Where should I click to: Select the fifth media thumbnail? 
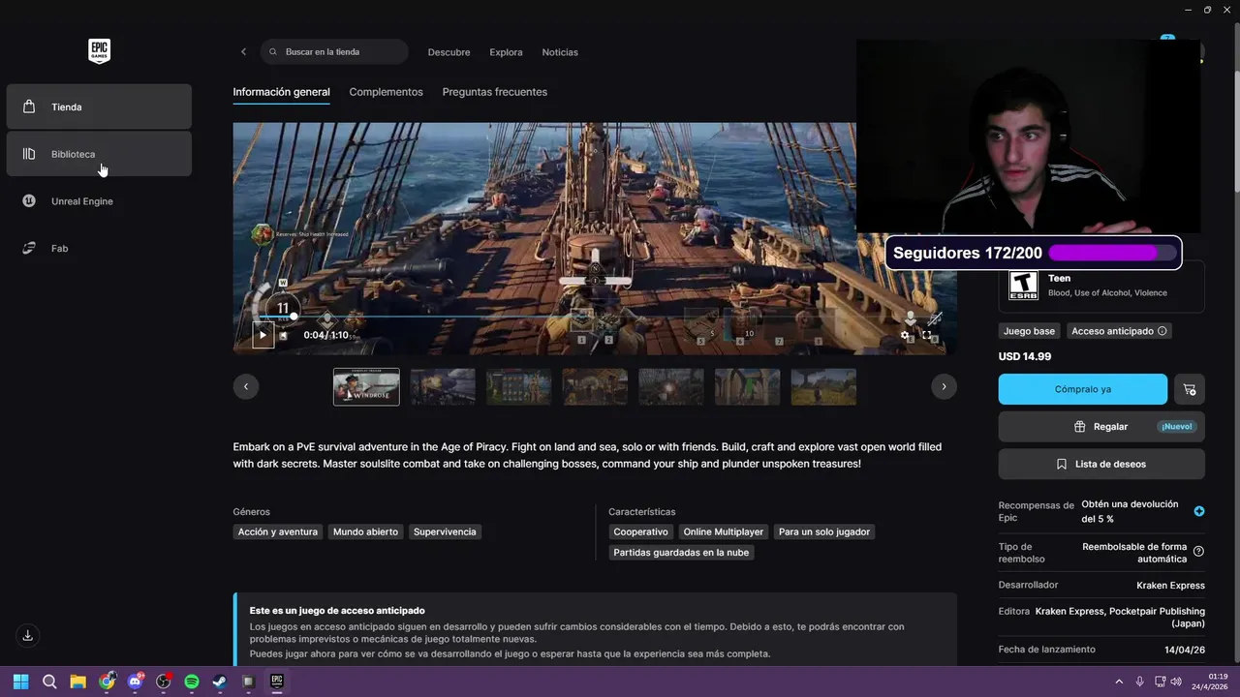(x=671, y=386)
